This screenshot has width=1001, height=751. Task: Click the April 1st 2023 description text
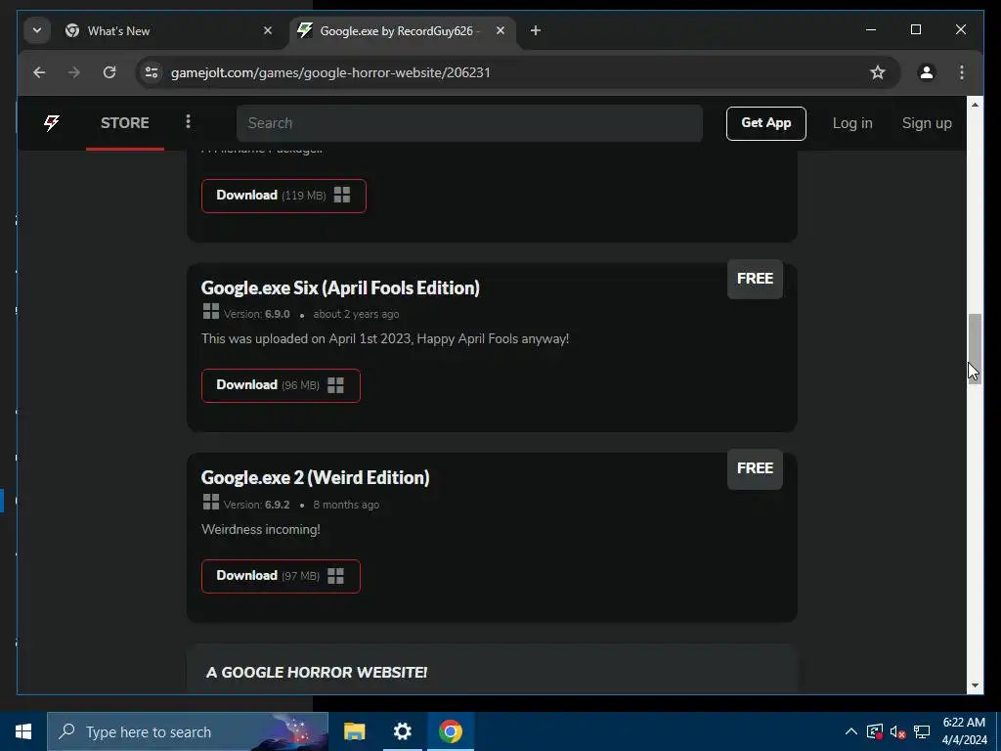385,338
